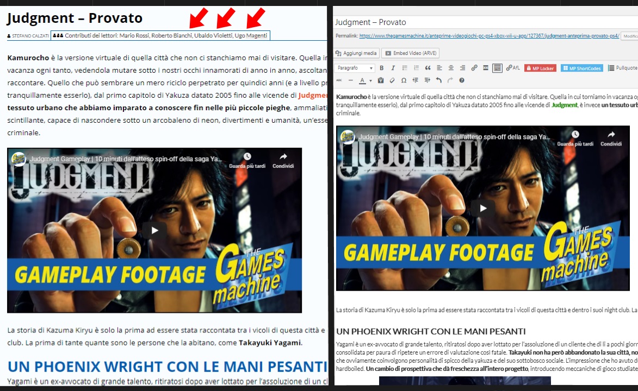Viewport: 638px width, 391px height.
Task: Click the 'Contributi dei lettori' contributors line
Action: [x=160, y=35]
